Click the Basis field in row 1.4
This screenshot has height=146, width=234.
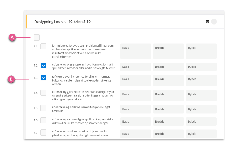point(135,95)
